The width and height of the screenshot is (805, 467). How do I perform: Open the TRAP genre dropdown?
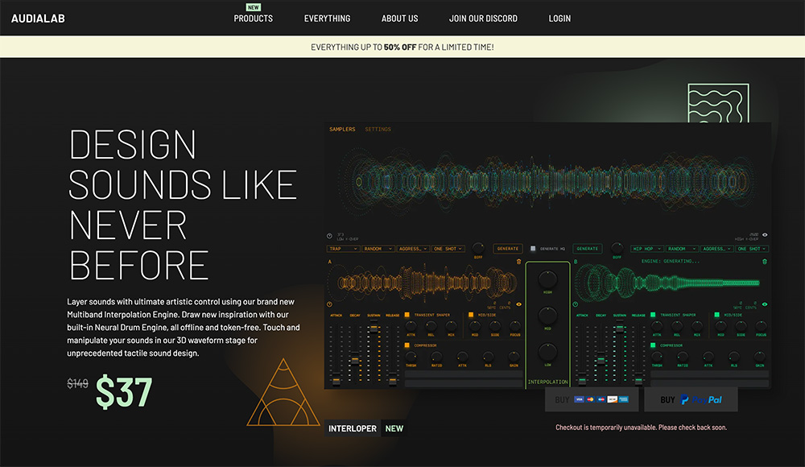click(x=344, y=249)
